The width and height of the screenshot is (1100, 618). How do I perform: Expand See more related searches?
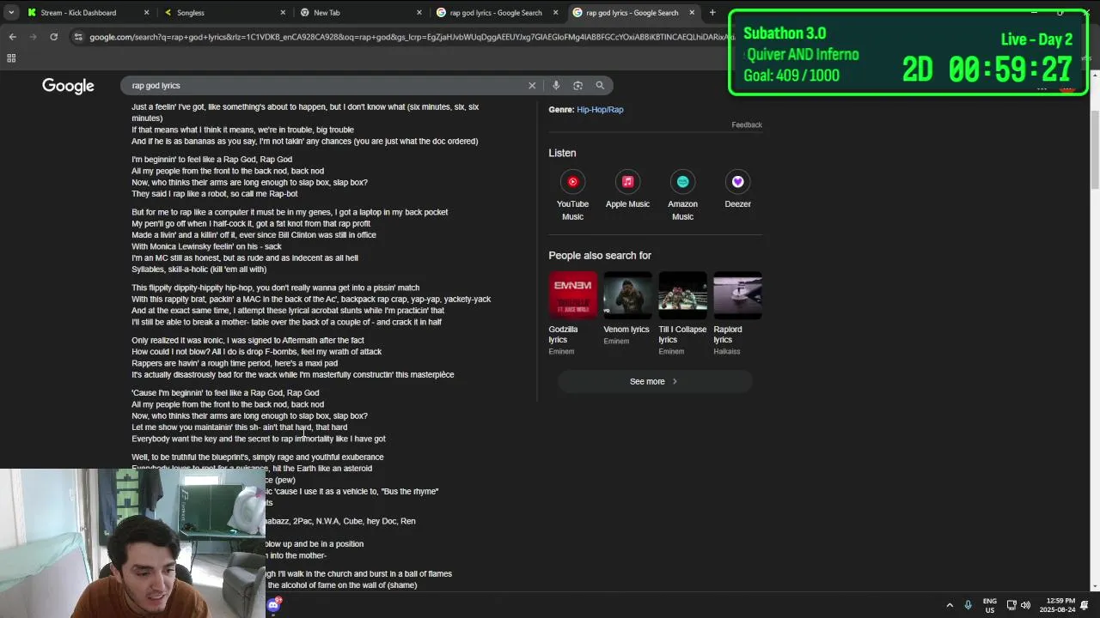click(x=654, y=382)
